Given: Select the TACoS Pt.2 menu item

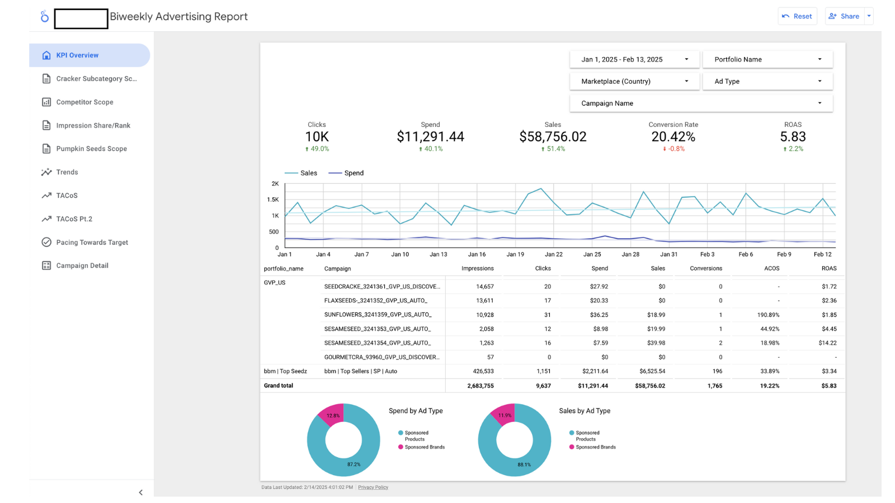Looking at the screenshot, I should point(46,219).
